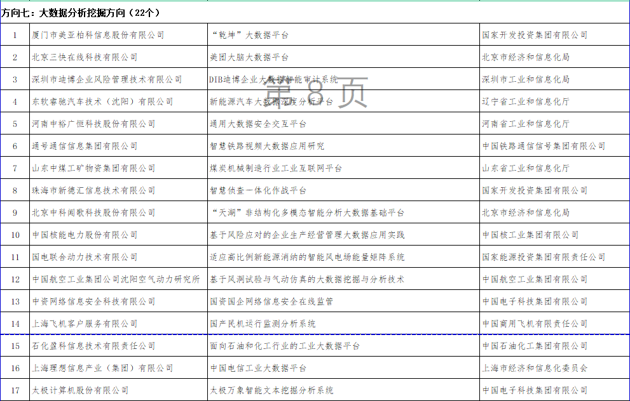Click the serial number cell "5"

[x=15, y=124]
